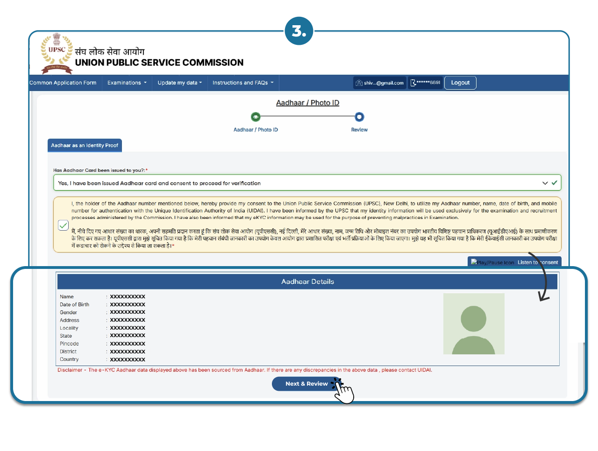Click the email icon beside shiv...@gmail.com
The width and height of the screenshot is (598, 451).
click(x=359, y=83)
